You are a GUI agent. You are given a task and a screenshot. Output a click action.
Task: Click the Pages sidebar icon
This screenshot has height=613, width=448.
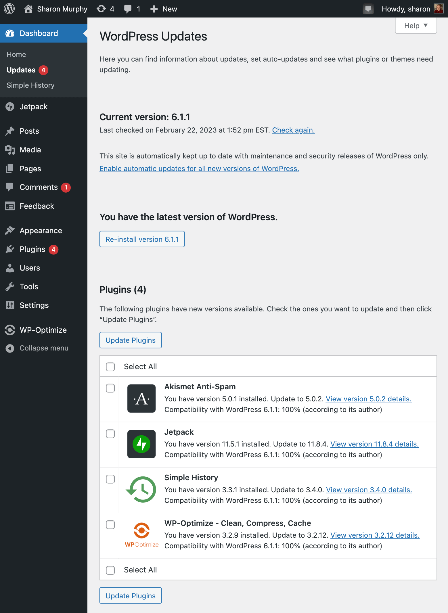pos(10,169)
